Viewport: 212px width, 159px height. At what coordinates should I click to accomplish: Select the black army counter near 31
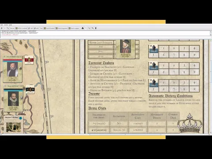click(30, 89)
